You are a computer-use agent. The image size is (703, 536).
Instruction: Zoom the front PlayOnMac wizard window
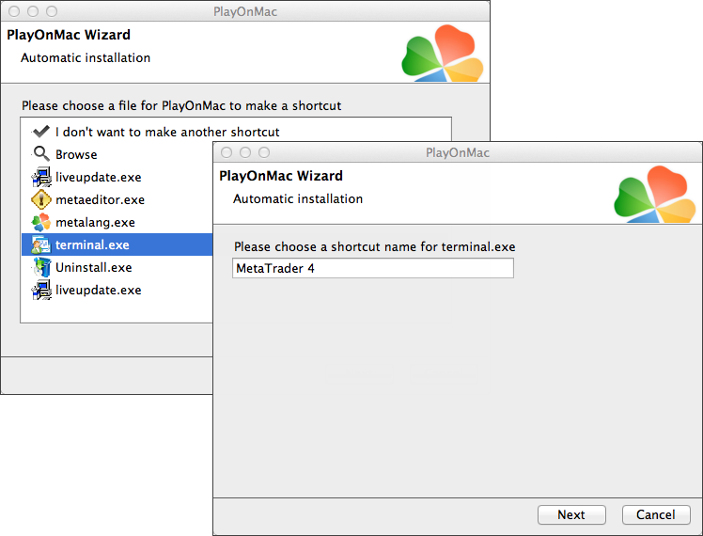[264, 152]
